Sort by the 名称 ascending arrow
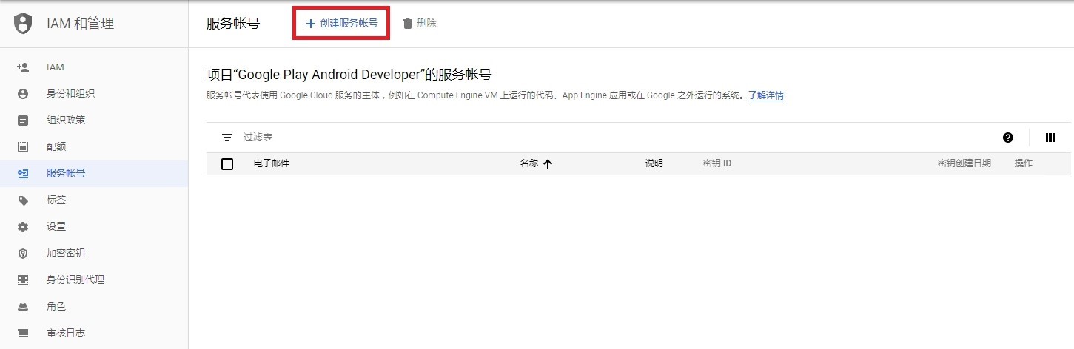Image resolution: width=1074 pixels, height=349 pixels. click(x=548, y=164)
